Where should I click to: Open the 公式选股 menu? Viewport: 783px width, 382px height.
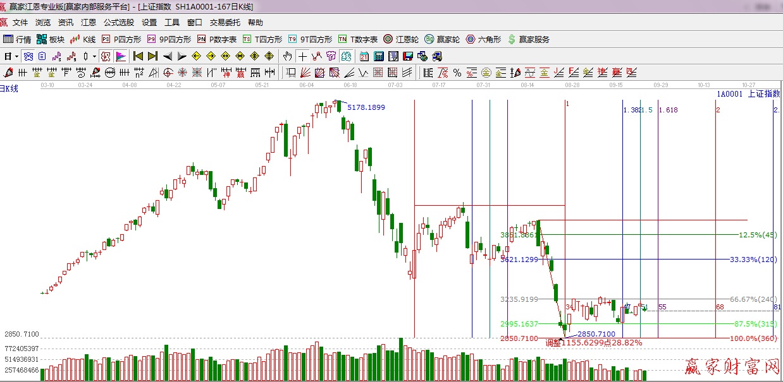[x=119, y=23]
